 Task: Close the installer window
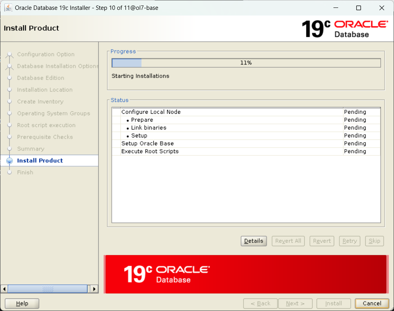pos(382,8)
